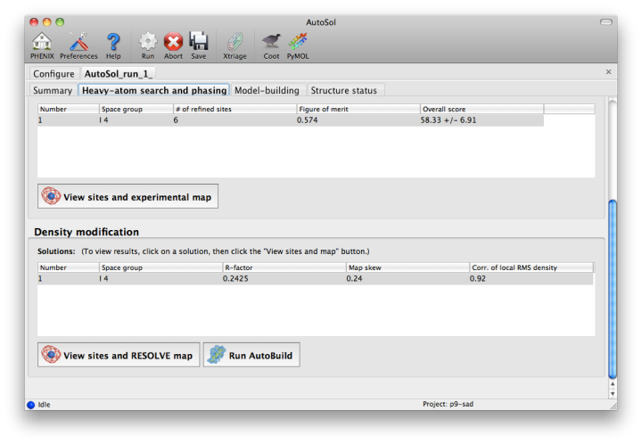Click the vertical scrollbar thumb
The width and height of the screenshot is (642, 444).
(612, 285)
